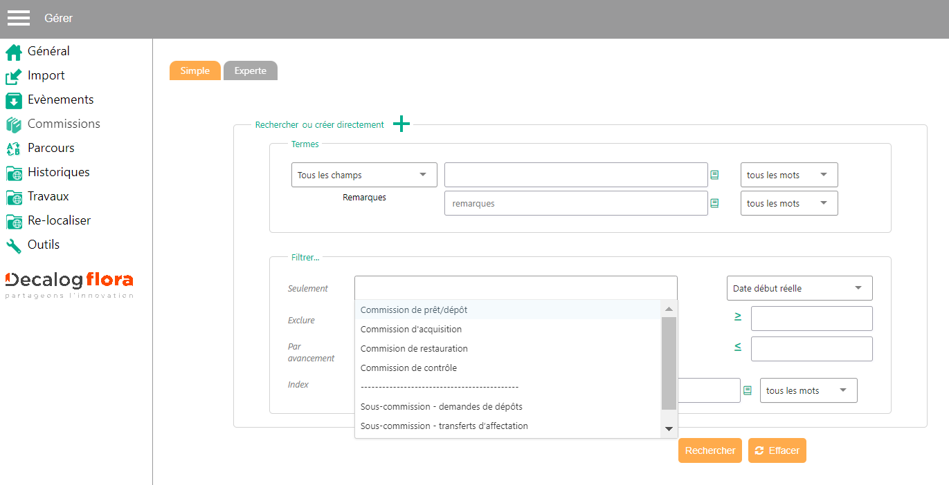Click the greater-than-or-equal date operator
Viewport: 949px width, 485px height.
738,316
